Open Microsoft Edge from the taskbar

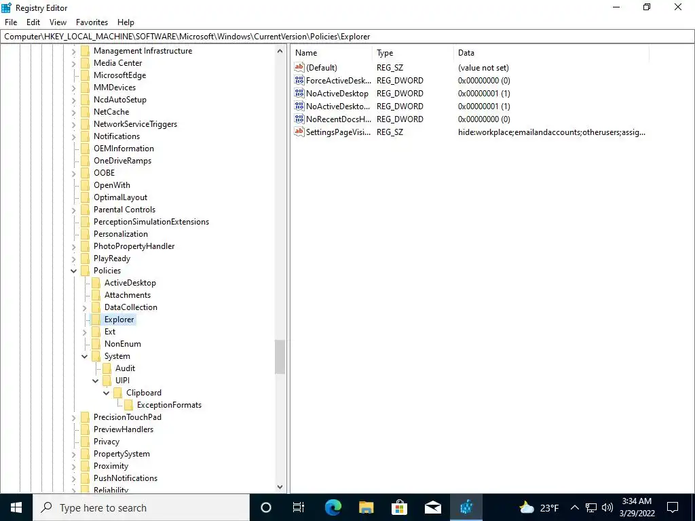pyautogui.click(x=333, y=507)
